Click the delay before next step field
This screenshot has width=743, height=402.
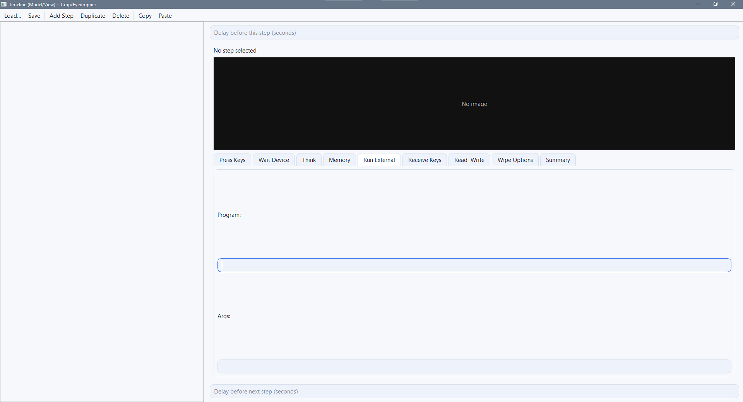pyautogui.click(x=474, y=391)
